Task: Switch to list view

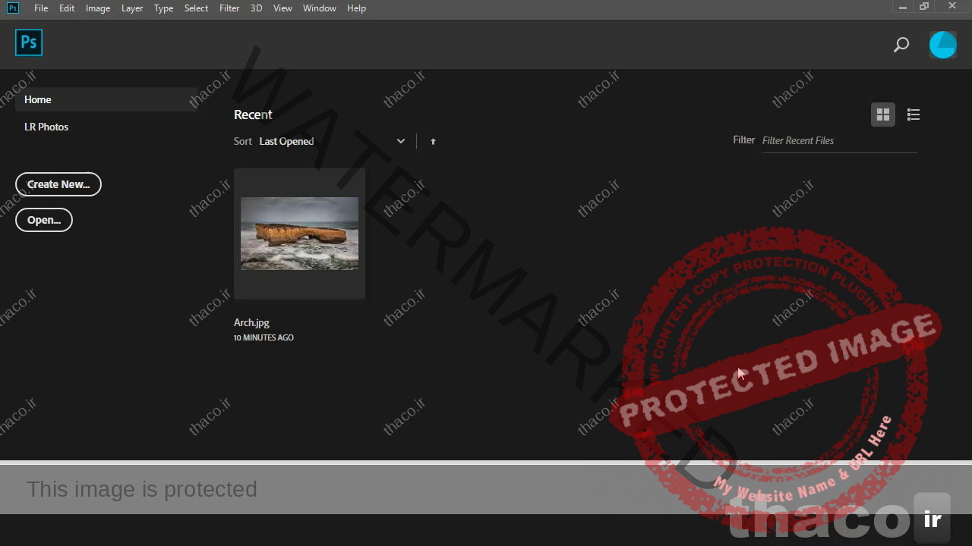Action: pyautogui.click(x=914, y=115)
